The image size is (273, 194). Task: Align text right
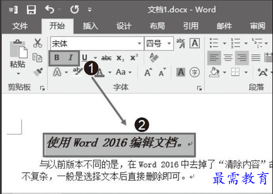tap(242, 58)
